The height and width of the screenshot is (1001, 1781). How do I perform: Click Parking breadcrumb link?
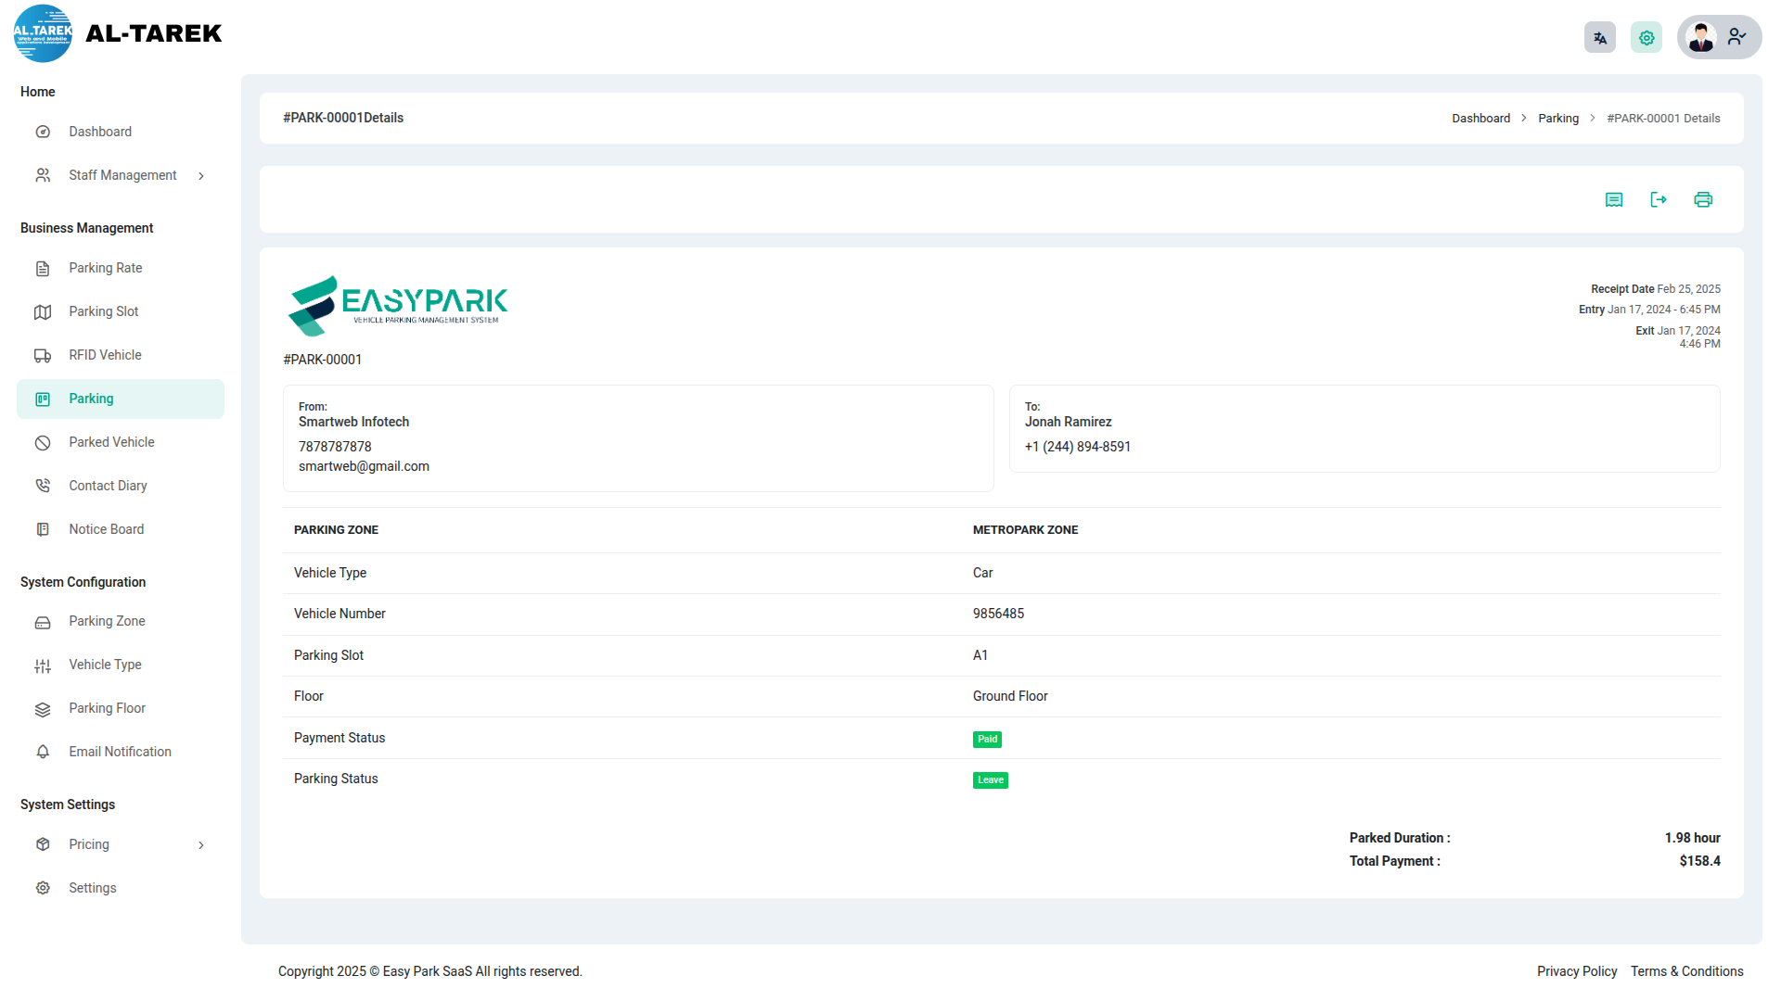click(x=1557, y=119)
